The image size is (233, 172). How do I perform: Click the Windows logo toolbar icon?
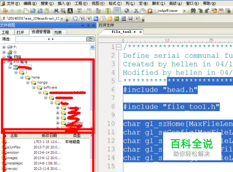coord(137,19)
